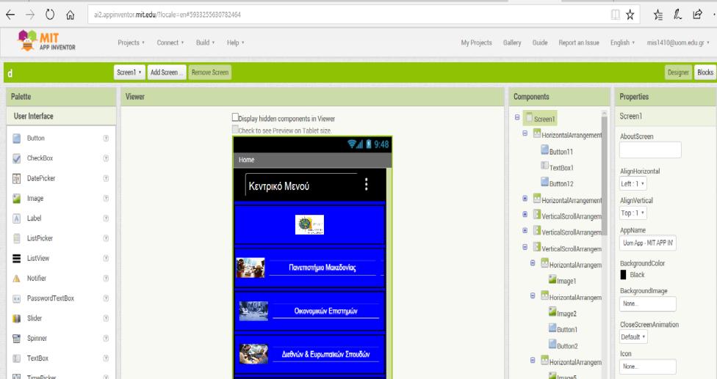Screen dimensions: 717x379
Task: Open the Guide link
Action: point(540,43)
